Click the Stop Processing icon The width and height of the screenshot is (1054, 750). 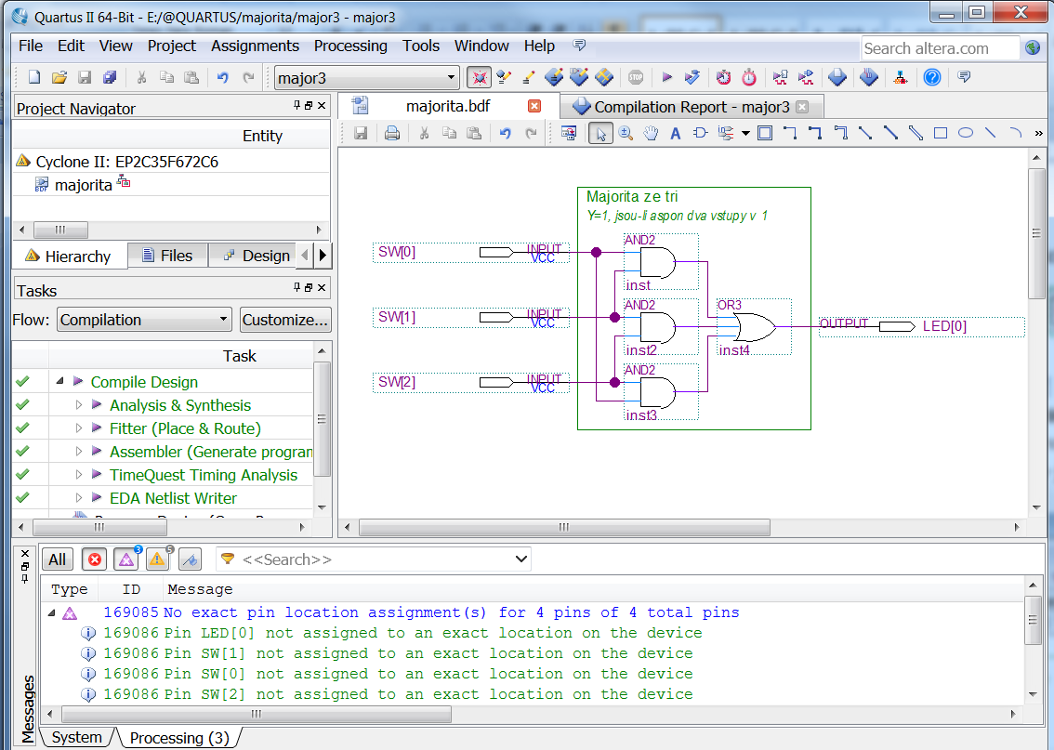click(635, 77)
